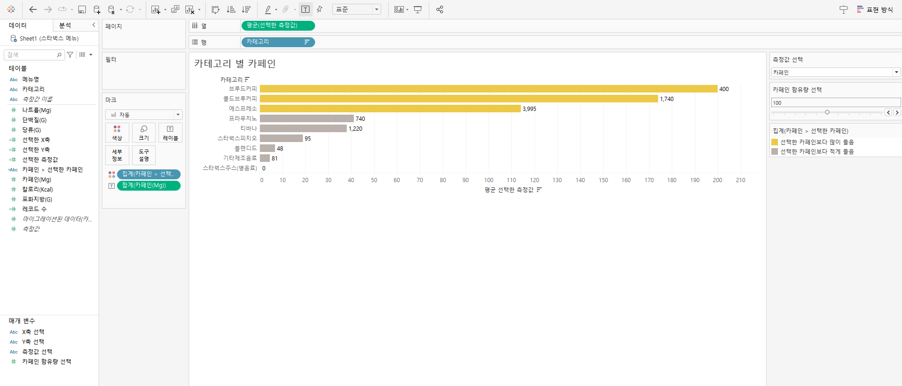Sort ascending using toolbar icon
The height and width of the screenshot is (386, 902).
pos(231,9)
